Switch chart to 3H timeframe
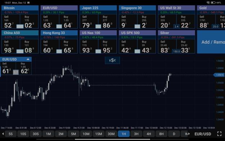Screen dimensions: 225x141 136,134
